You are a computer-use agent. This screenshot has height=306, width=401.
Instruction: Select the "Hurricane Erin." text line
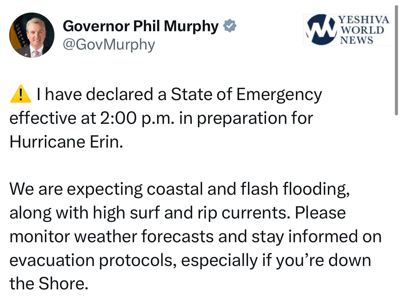[x=66, y=142]
